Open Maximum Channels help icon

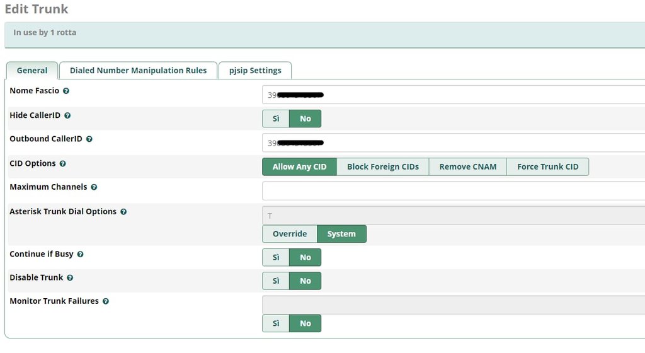94,187
